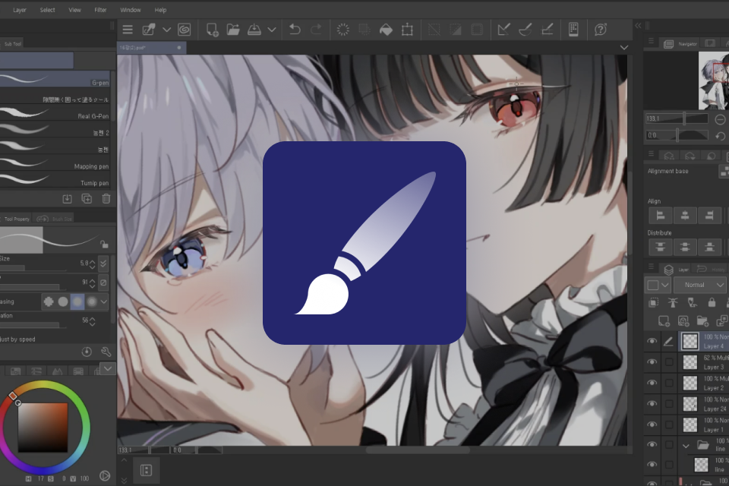
Task: Open the Window menu
Action: 131,10
